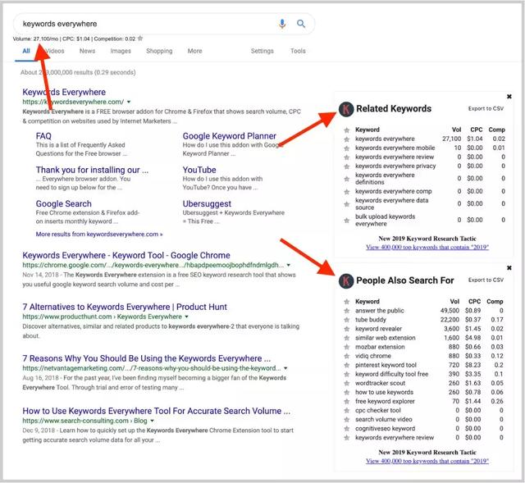The height and width of the screenshot is (483, 525).
Task: Open 'Keywords Everywhere - Keyword Tool - Google Chrome' result
Action: pyautogui.click(x=126, y=255)
